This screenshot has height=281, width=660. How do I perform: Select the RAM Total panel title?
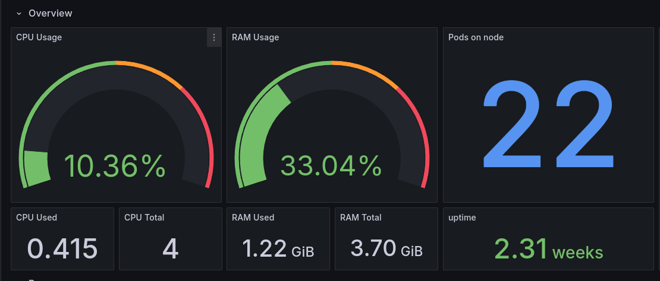tap(361, 218)
